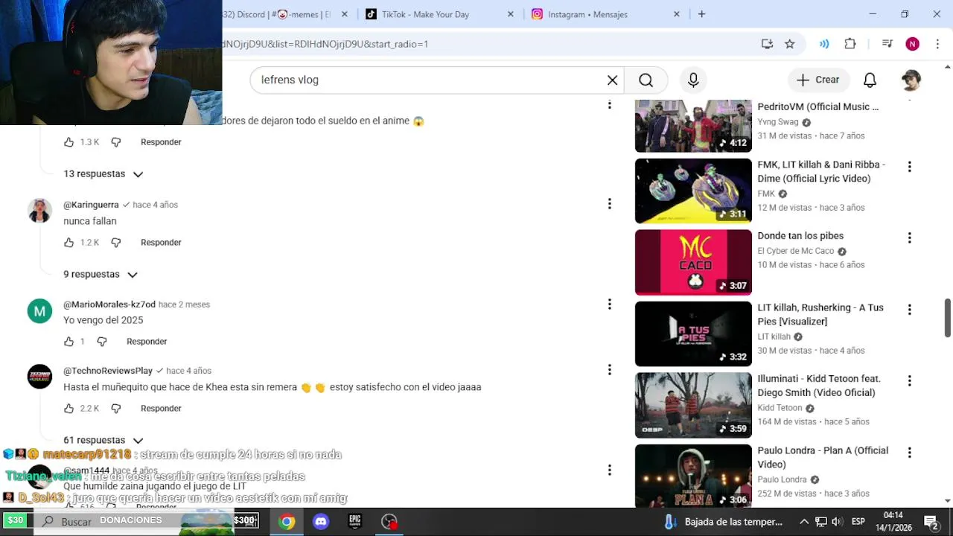Dislike the @TechnoReviewsPlay comment
953x536 pixels.
[115, 409]
